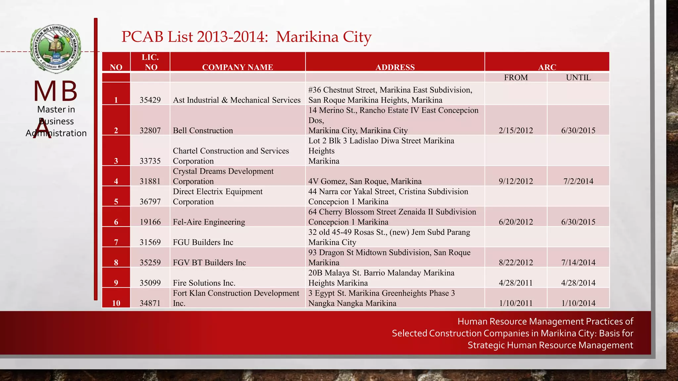Select the date 2/15/2012 cell
Screen dimensions: 678x381
(516, 130)
